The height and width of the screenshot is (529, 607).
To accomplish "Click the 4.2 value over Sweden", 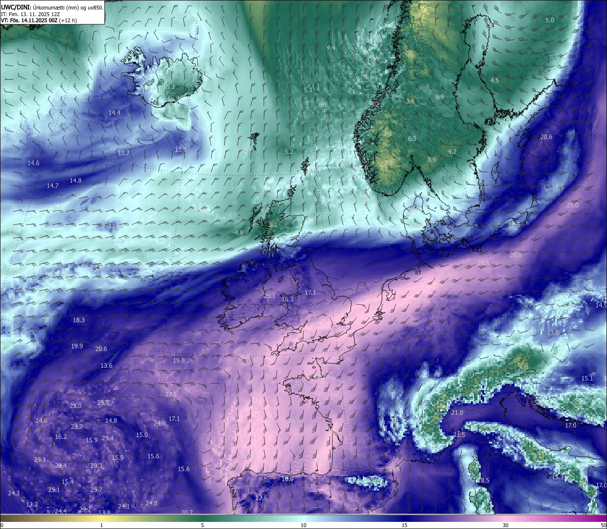I will (452, 151).
